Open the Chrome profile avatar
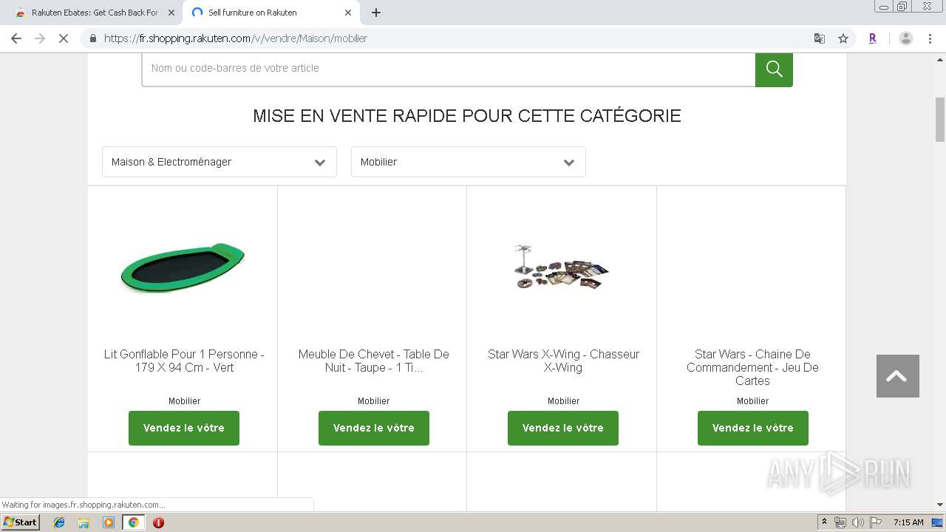 pyautogui.click(x=906, y=38)
